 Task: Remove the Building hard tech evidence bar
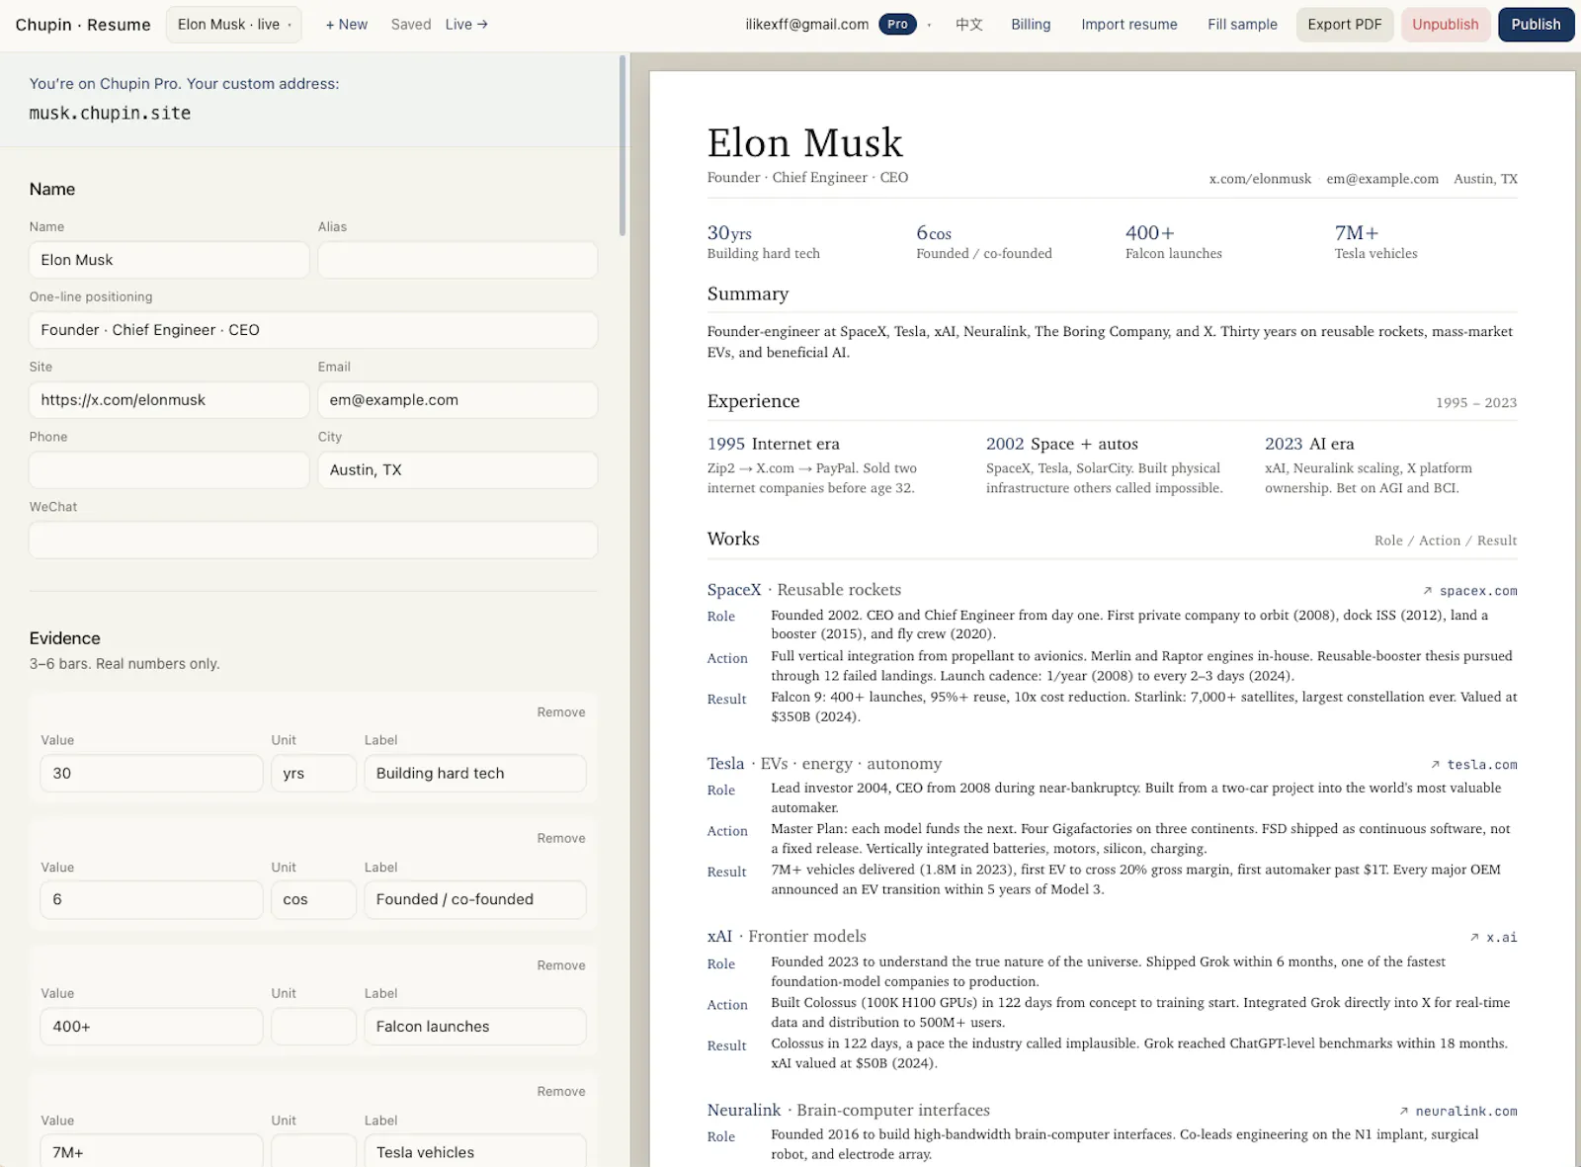(561, 712)
